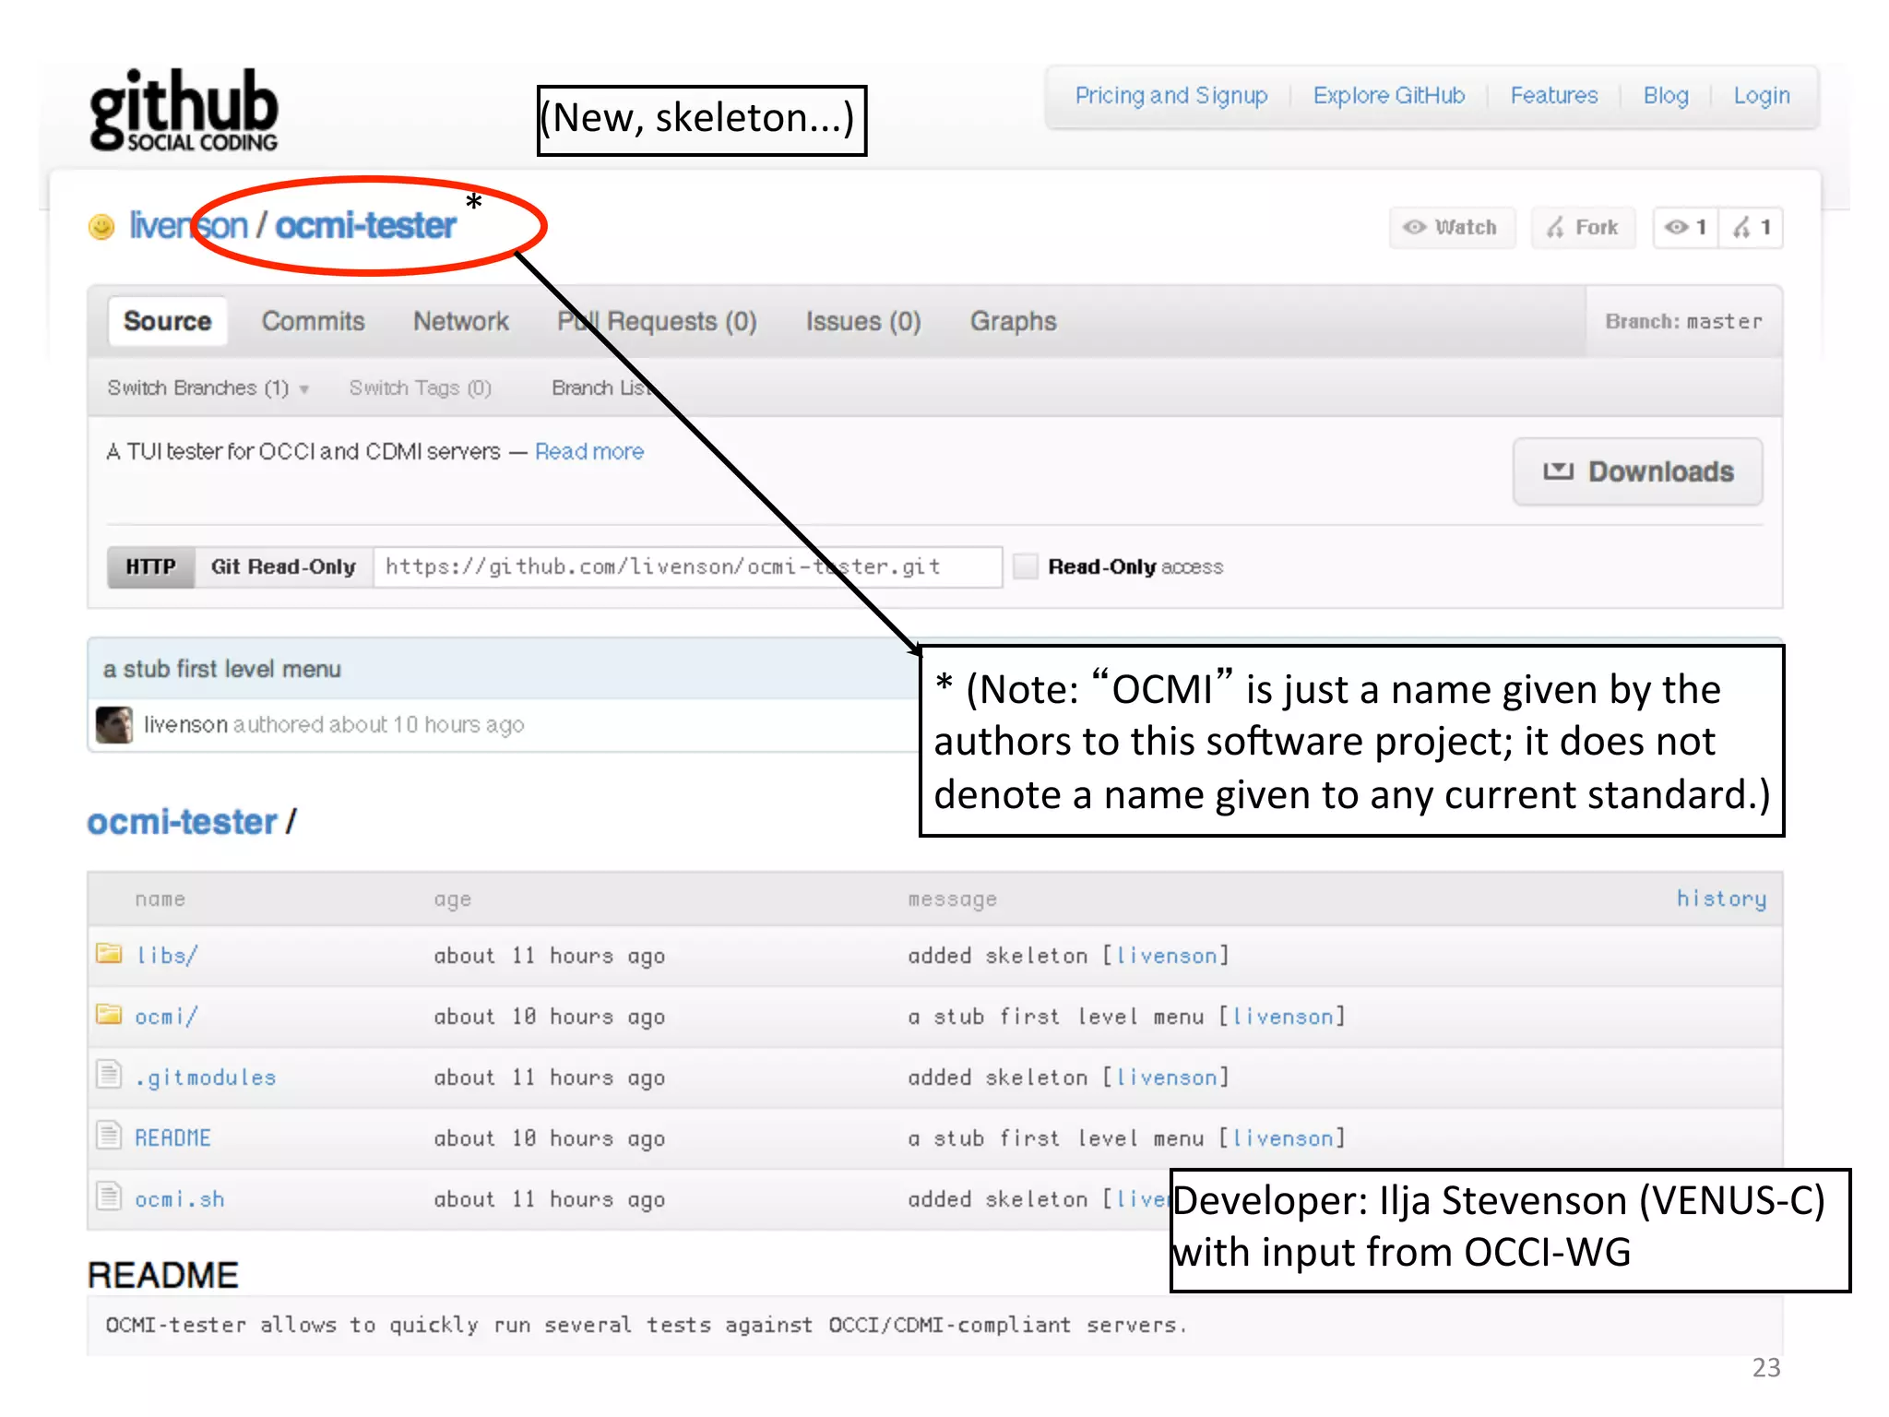1889x1417 pixels.
Task: Click the GitHub Social Coding logo
Action: click(184, 110)
